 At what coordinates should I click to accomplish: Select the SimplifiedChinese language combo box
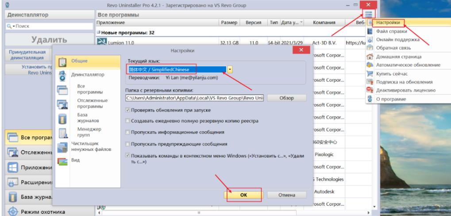[177, 69]
